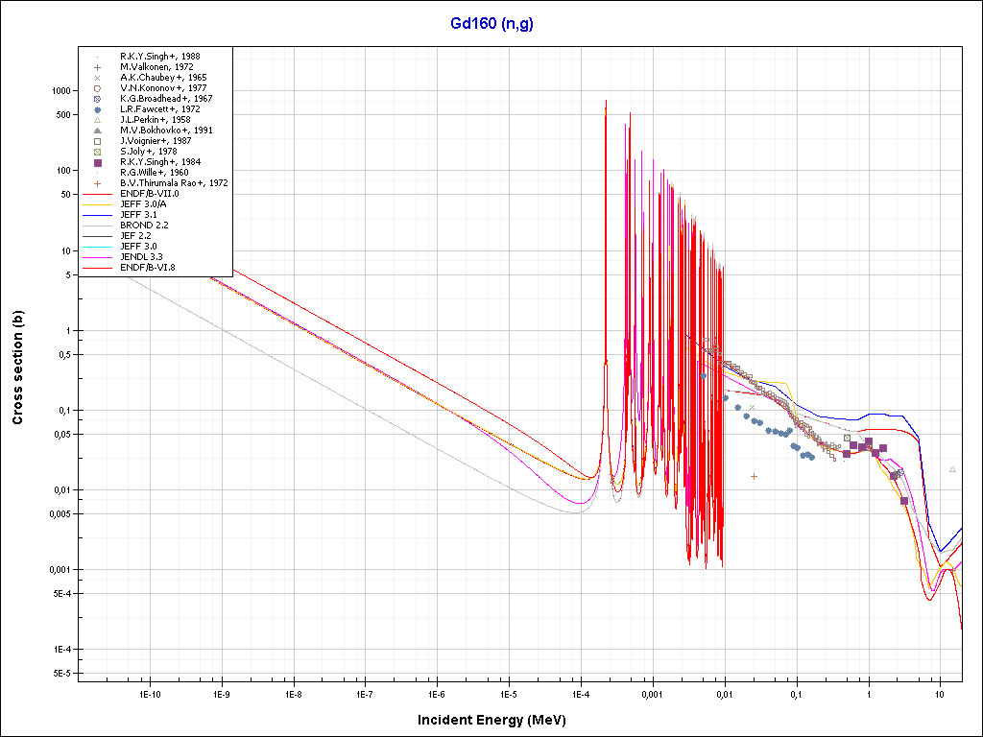Click the green cross marker for A.K.Chaubey
The height and width of the screenshot is (737, 983).
(98, 78)
